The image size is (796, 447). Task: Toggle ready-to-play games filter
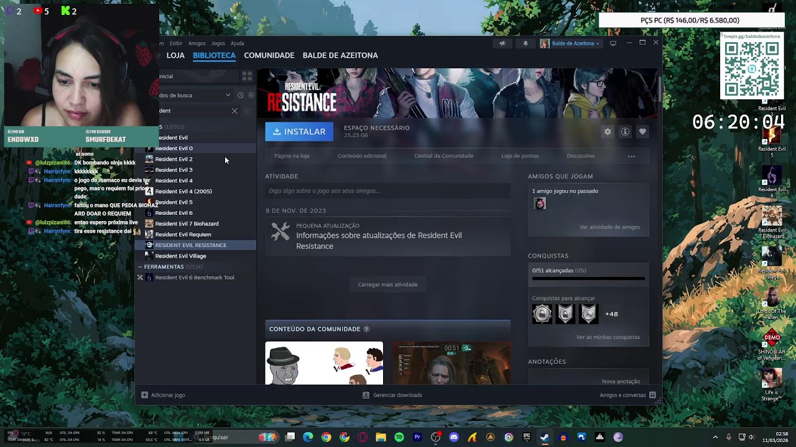[251, 96]
